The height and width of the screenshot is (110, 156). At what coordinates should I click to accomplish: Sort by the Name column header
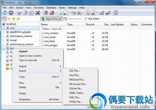pos(53,25)
